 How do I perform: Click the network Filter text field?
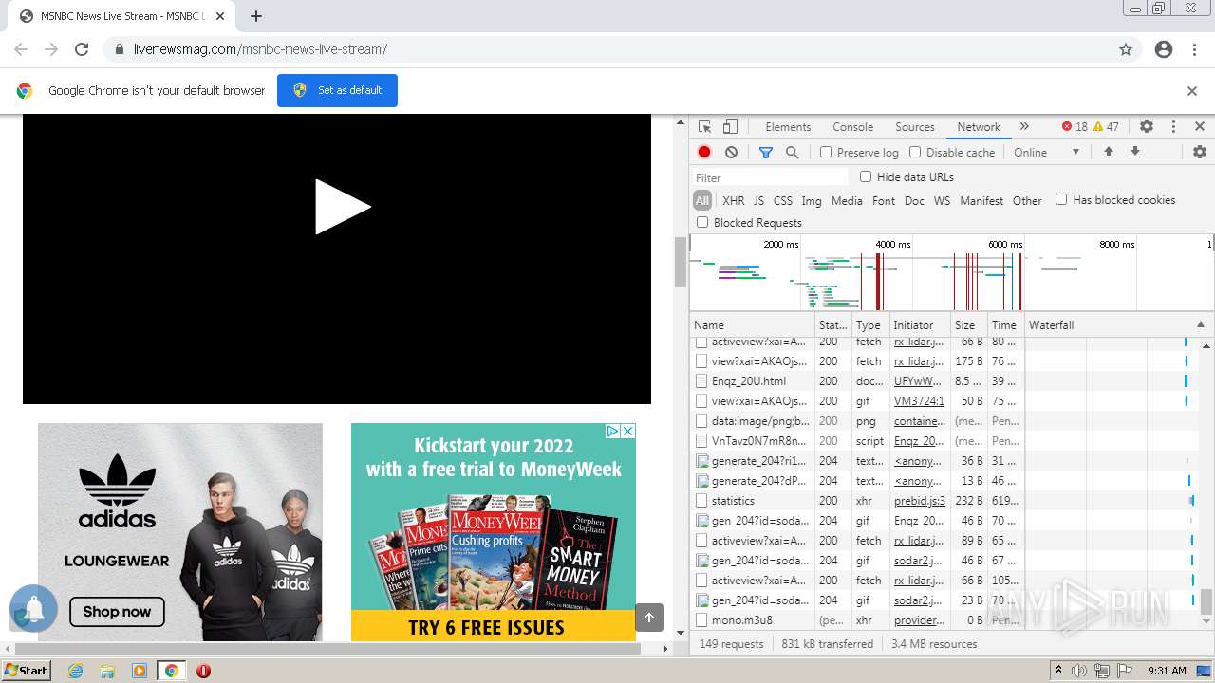[x=770, y=177]
